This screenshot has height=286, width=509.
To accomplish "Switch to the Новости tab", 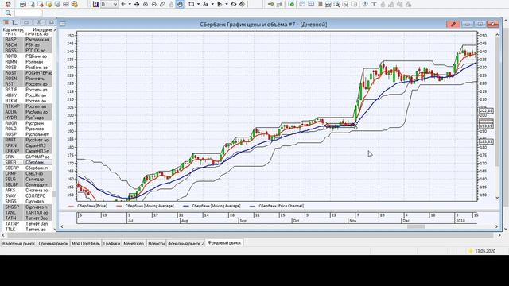I will [x=156, y=244].
